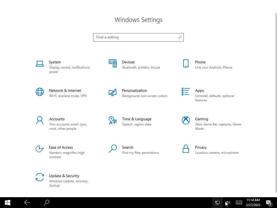Select the Privacy lock icon

(x=186, y=149)
